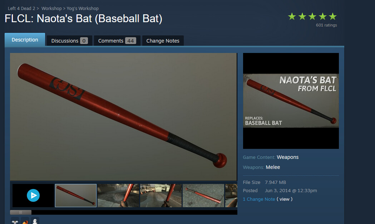Click the five-star rating icons
375x224 pixels.
click(312, 17)
